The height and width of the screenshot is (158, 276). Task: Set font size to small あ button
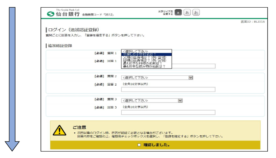click(x=178, y=13)
